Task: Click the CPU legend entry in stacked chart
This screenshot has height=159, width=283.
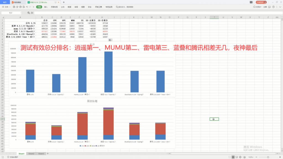Action: coord(82,146)
